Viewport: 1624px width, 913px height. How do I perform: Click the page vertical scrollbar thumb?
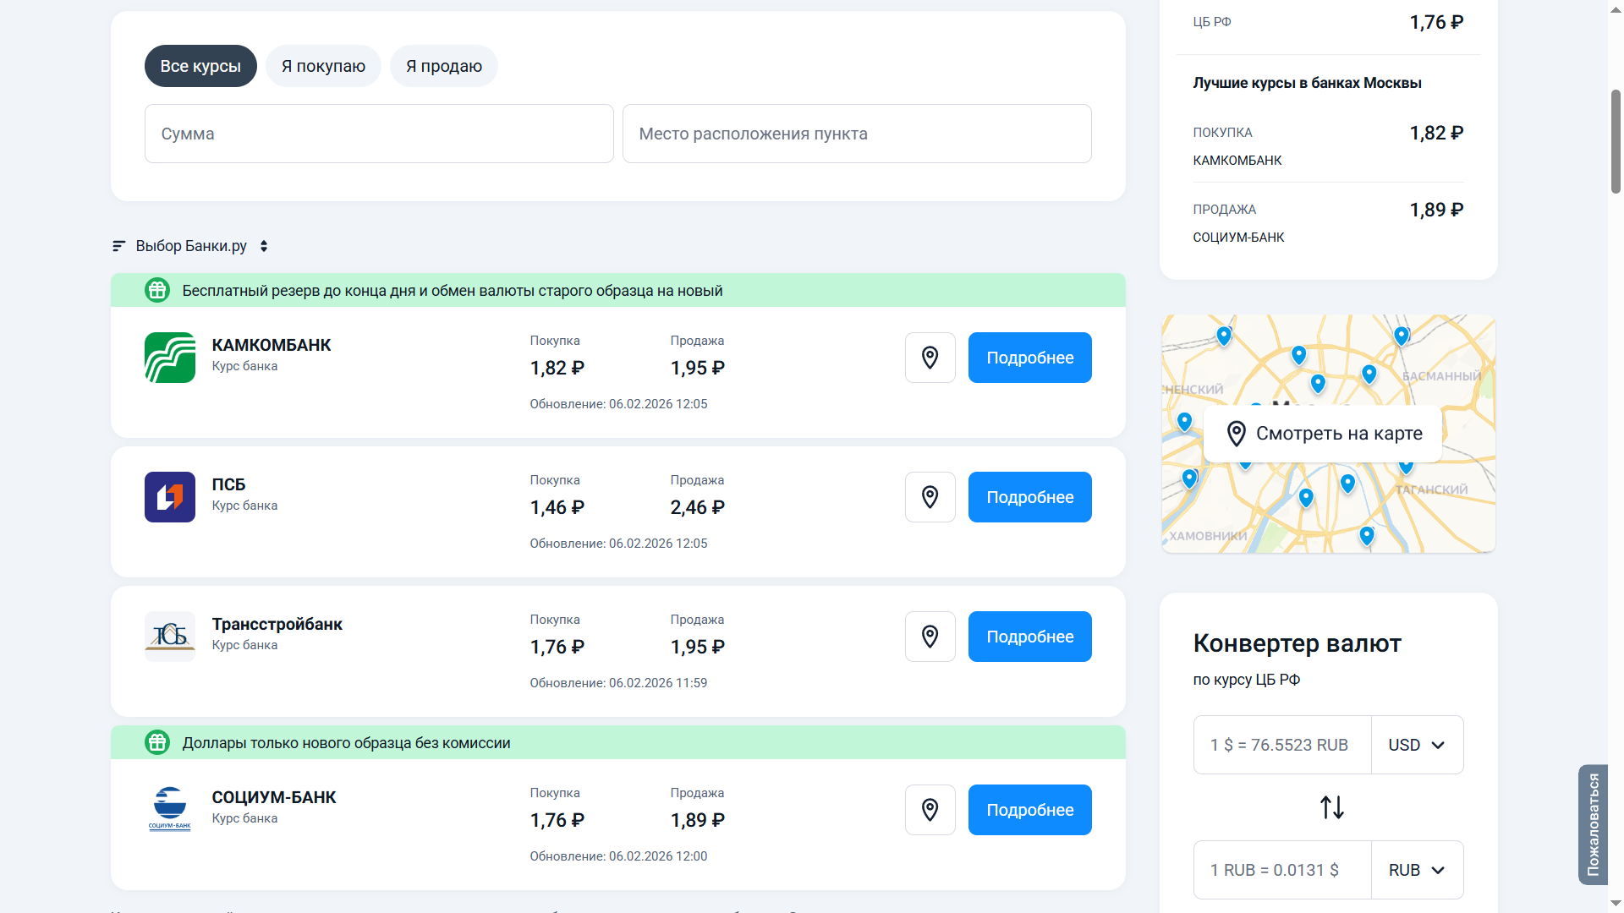[x=1616, y=141]
